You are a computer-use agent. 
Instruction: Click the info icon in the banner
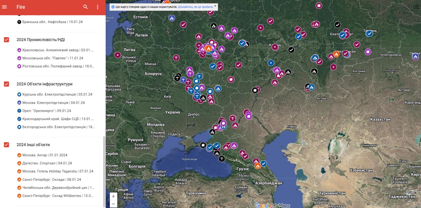point(113,7)
